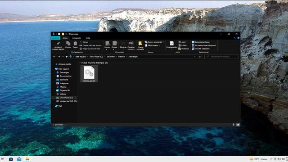Viewport: 288px width, 162px height.
Task: Click the quick access new folder icon
Action: [x=63, y=34]
